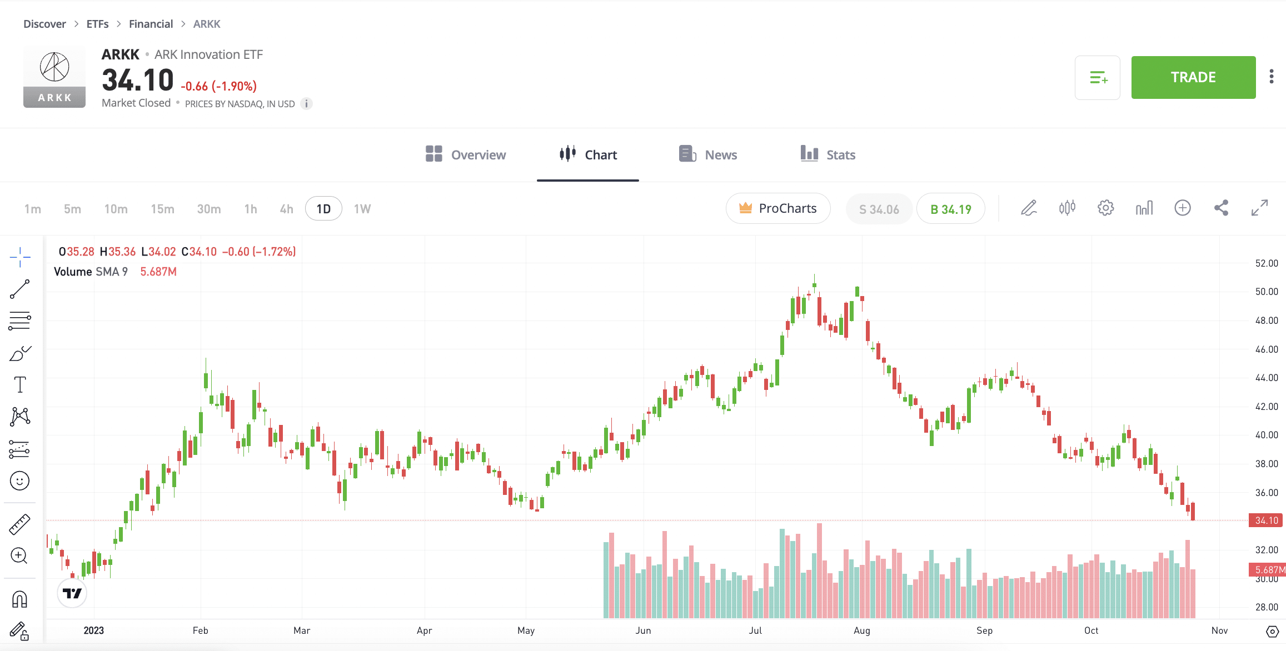
Task: Select the crosshair cursor tool
Action: pos(20,257)
